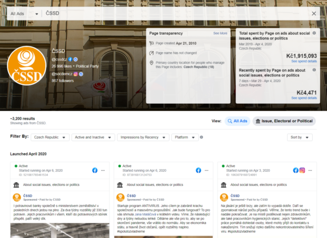The image size is (327, 238).
Task: Click the verified badge next to @cssdcz
Action: (x=75, y=60)
